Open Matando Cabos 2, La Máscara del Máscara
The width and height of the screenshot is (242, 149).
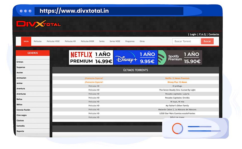[x=177, y=109]
